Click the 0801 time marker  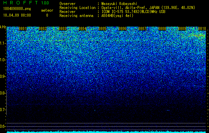23,29
